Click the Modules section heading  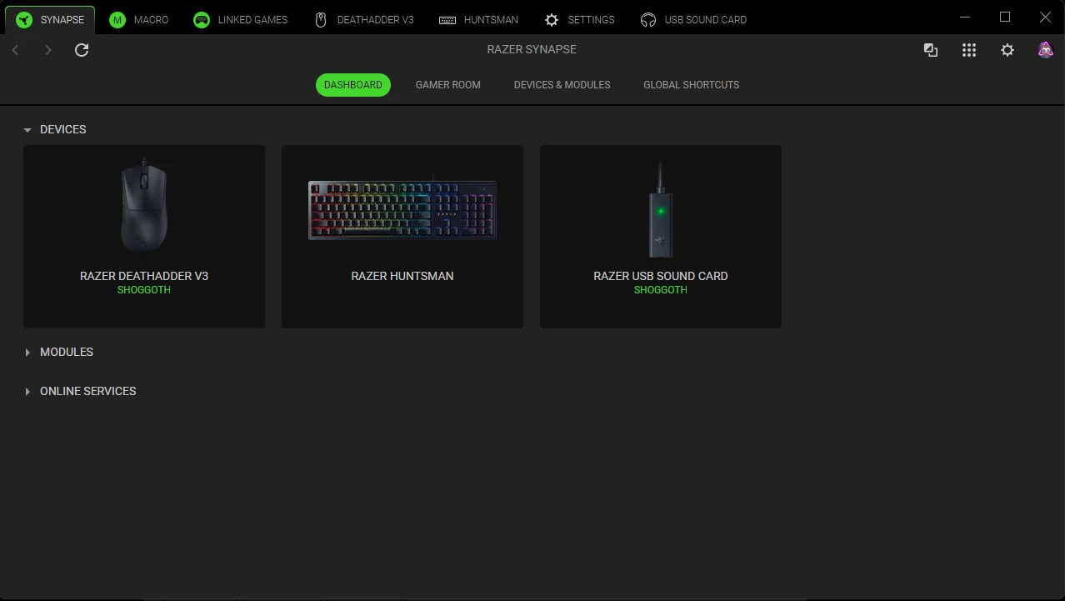click(x=67, y=353)
